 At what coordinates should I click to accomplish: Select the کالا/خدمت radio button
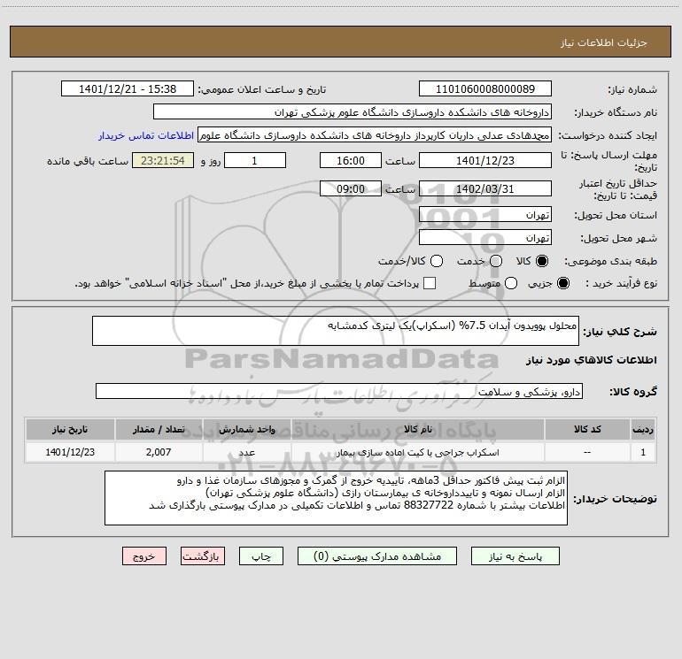[x=437, y=261]
